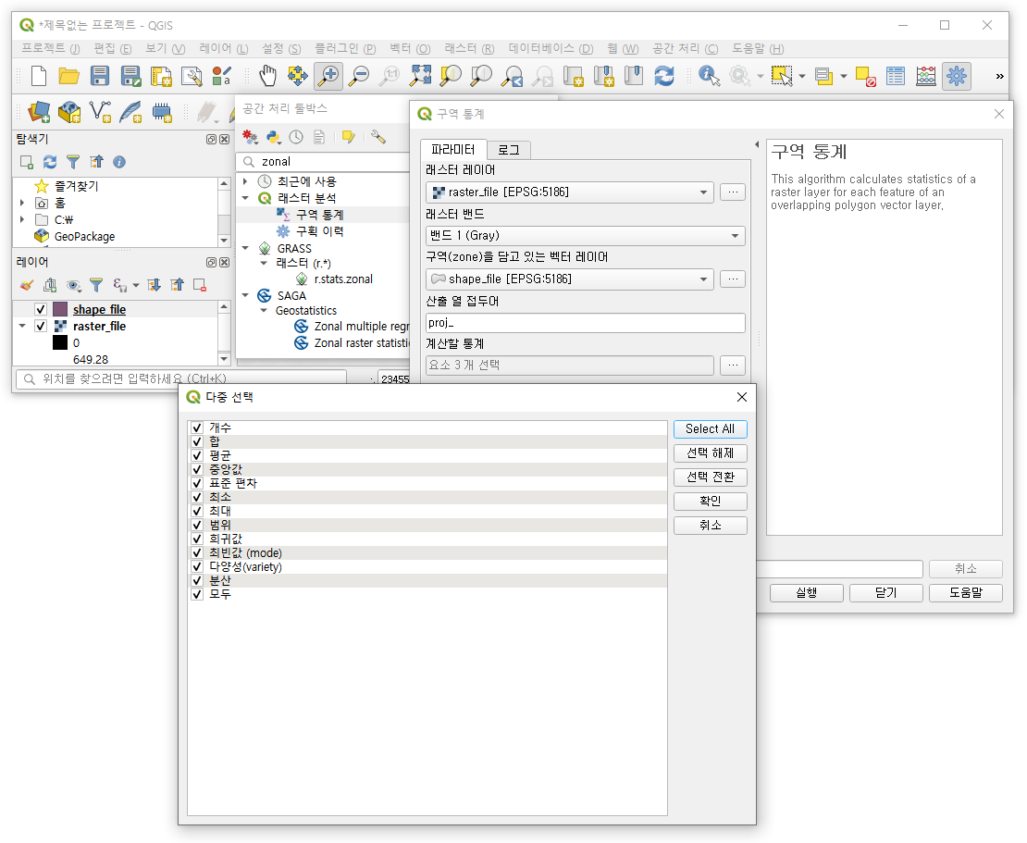
Task: Click the Pan Map to Selection icon
Action: (297, 76)
